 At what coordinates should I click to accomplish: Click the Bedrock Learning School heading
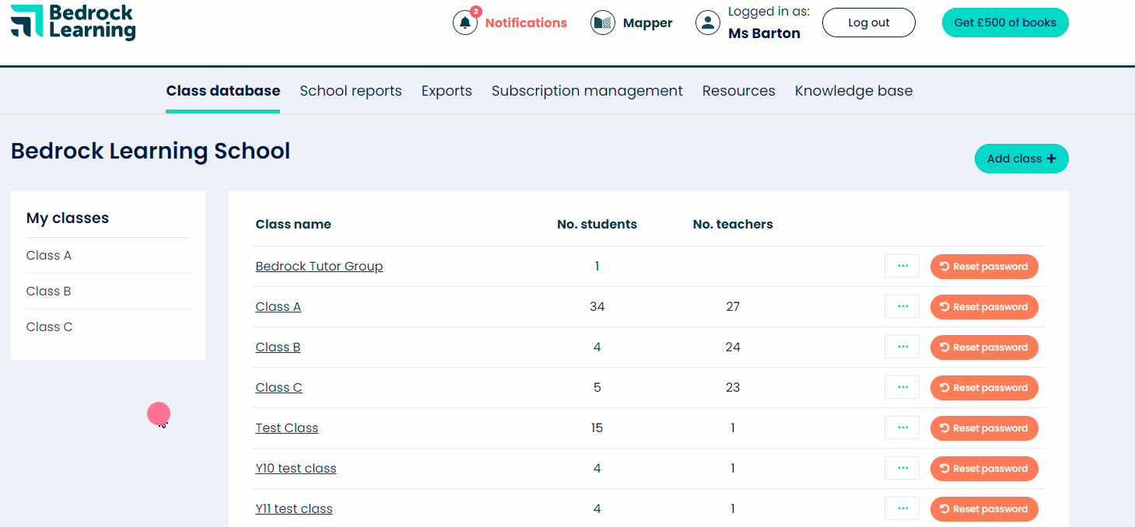point(150,151)
